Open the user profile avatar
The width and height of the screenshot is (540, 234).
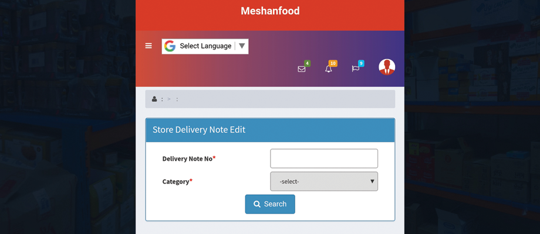tap(387, 67)
